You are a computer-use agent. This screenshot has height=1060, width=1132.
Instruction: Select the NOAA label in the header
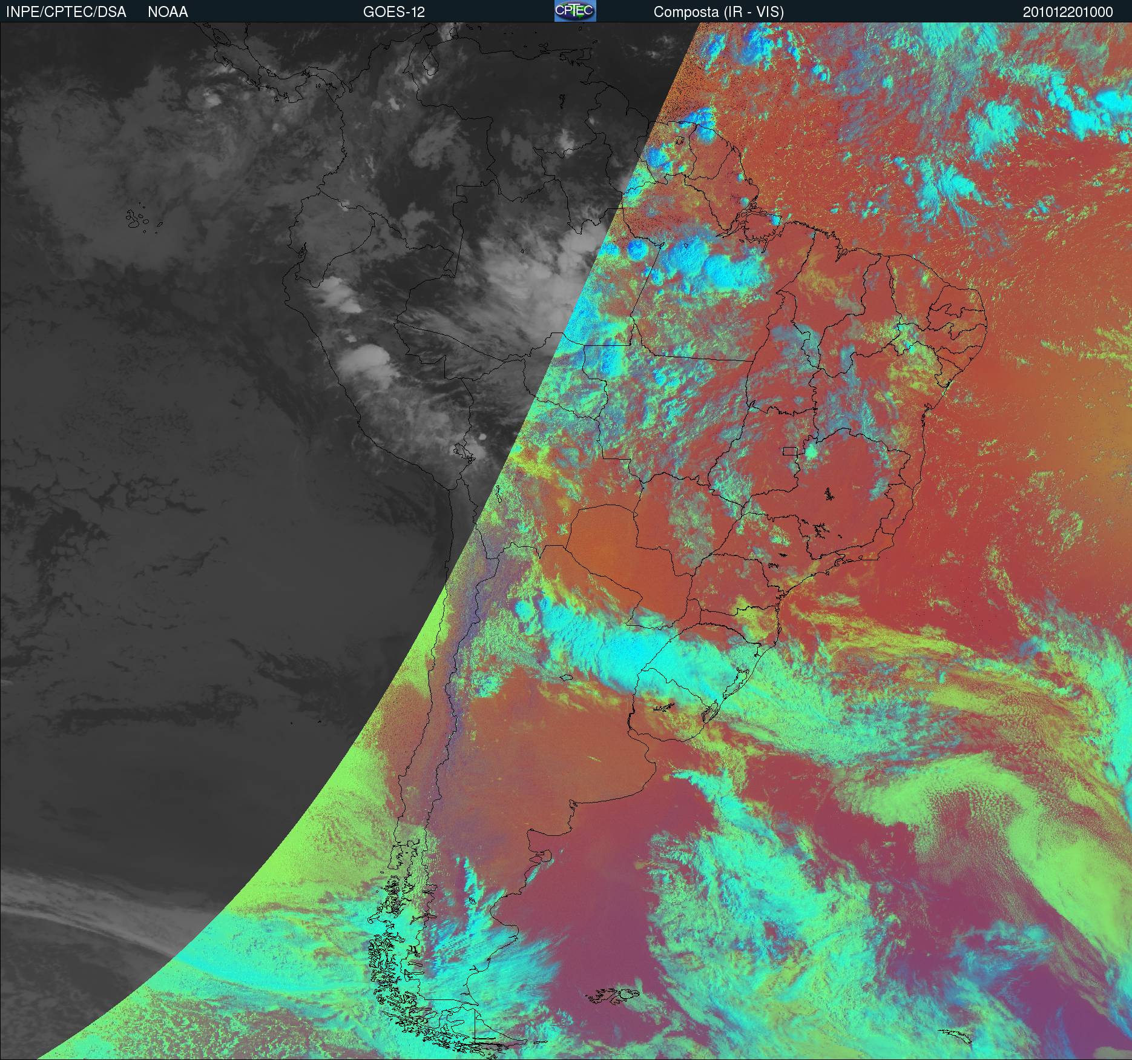click(168, 12)
